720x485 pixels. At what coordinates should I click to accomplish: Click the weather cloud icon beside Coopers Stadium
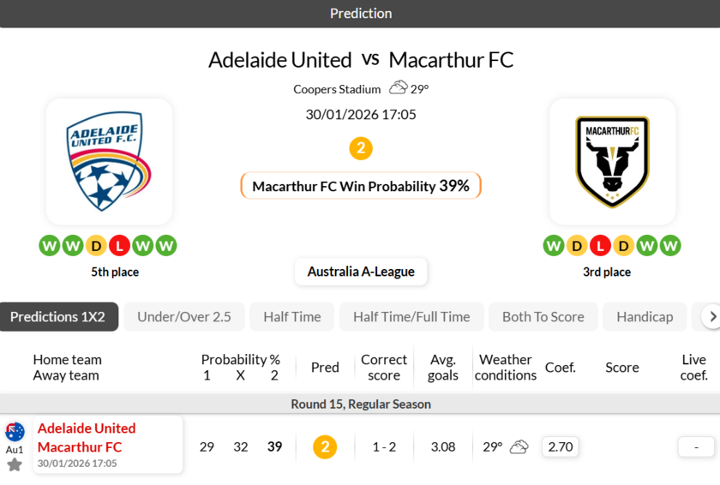click(398, 87)
